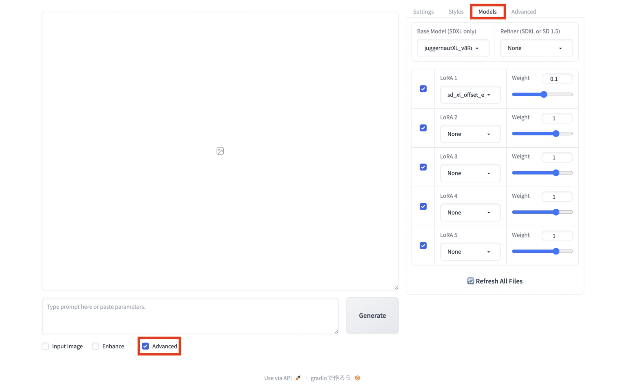
Task: Open the Refiner dropdown
Action: coord(536,48)
